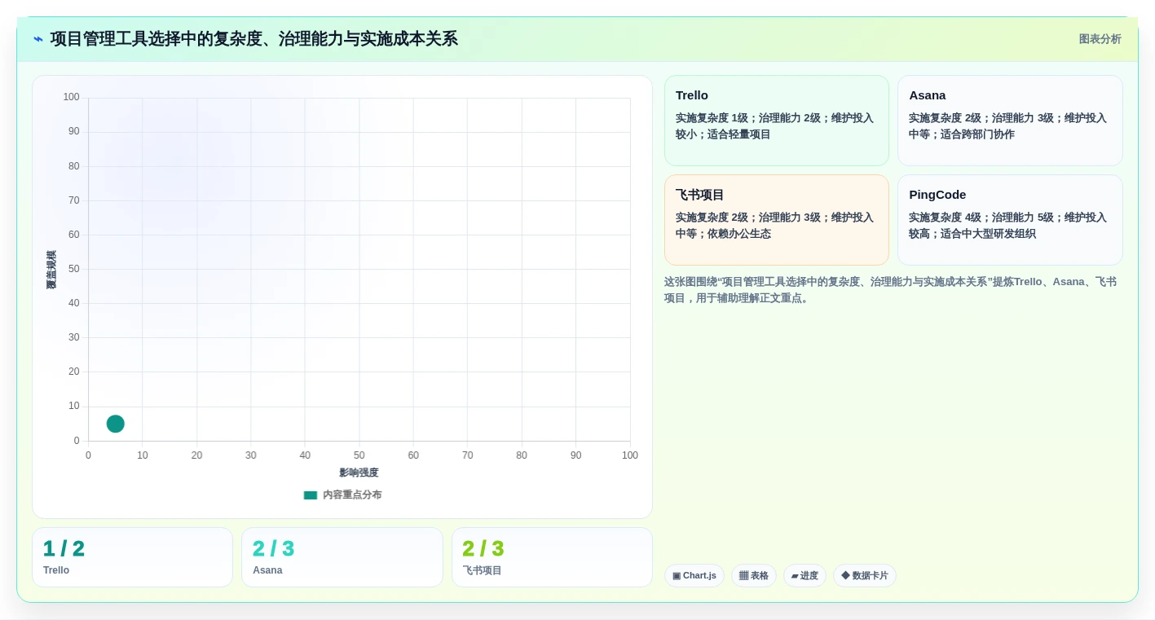
Task: Click the "2 / 3" 飞书项目 stat value
Action: [x=483, y=549]
